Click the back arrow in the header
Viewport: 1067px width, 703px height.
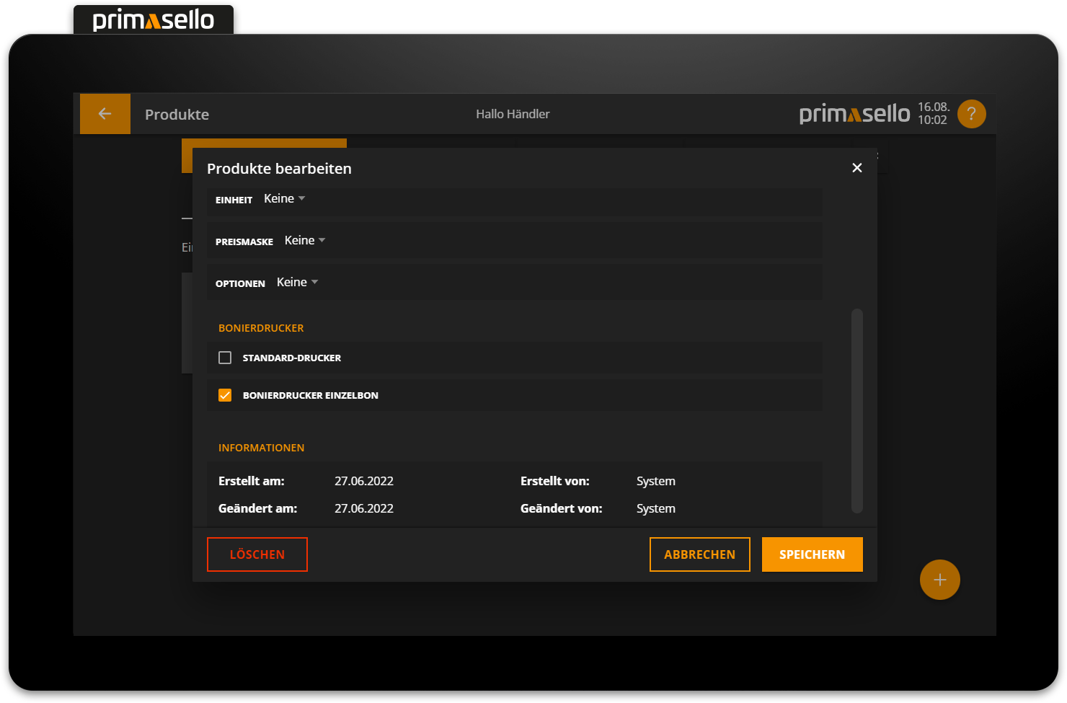[105, 114]
